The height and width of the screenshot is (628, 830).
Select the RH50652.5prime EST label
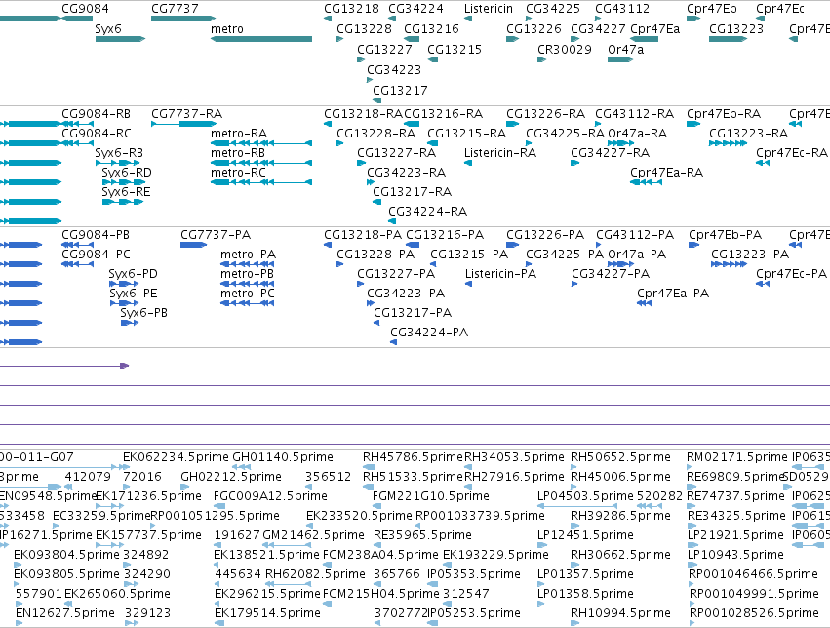click(x=620, y=457)
